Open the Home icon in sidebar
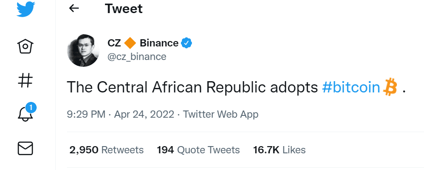424x170 pixels. click(25, 46)
